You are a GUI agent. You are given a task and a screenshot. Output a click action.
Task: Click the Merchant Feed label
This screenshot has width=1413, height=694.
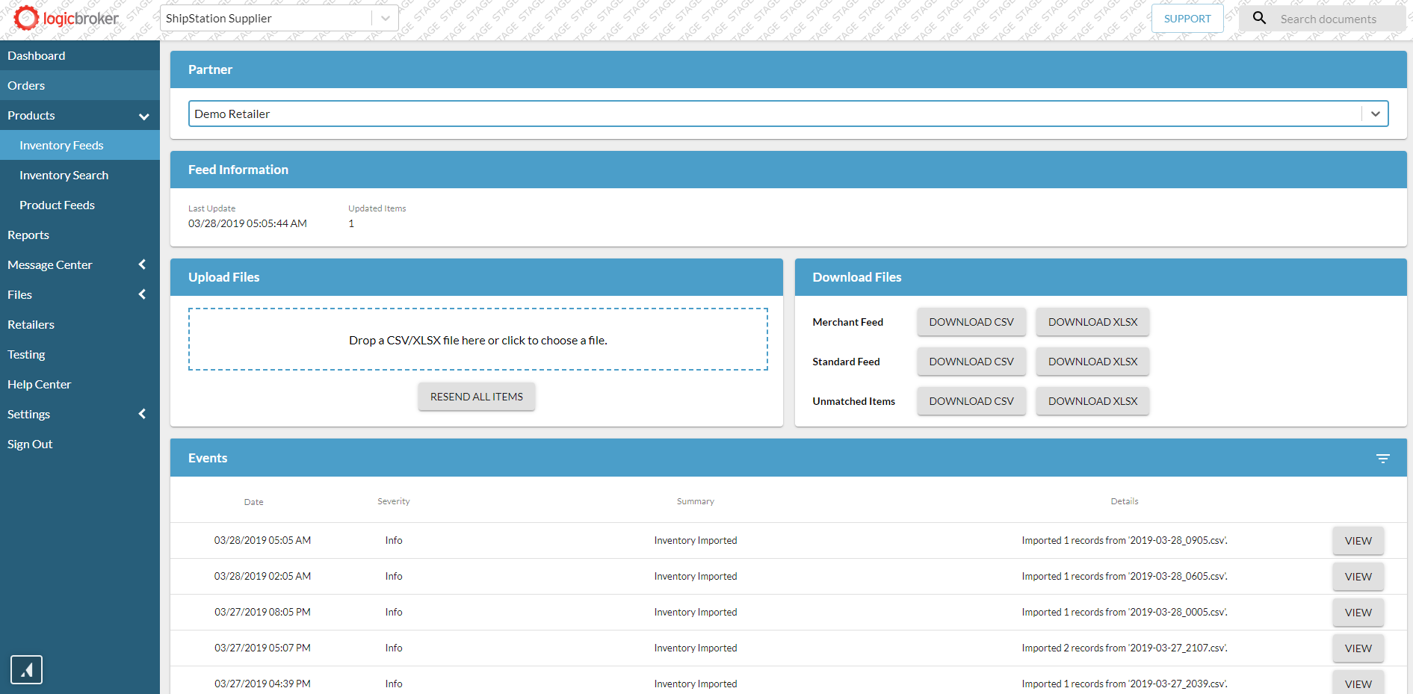point(848,322)
